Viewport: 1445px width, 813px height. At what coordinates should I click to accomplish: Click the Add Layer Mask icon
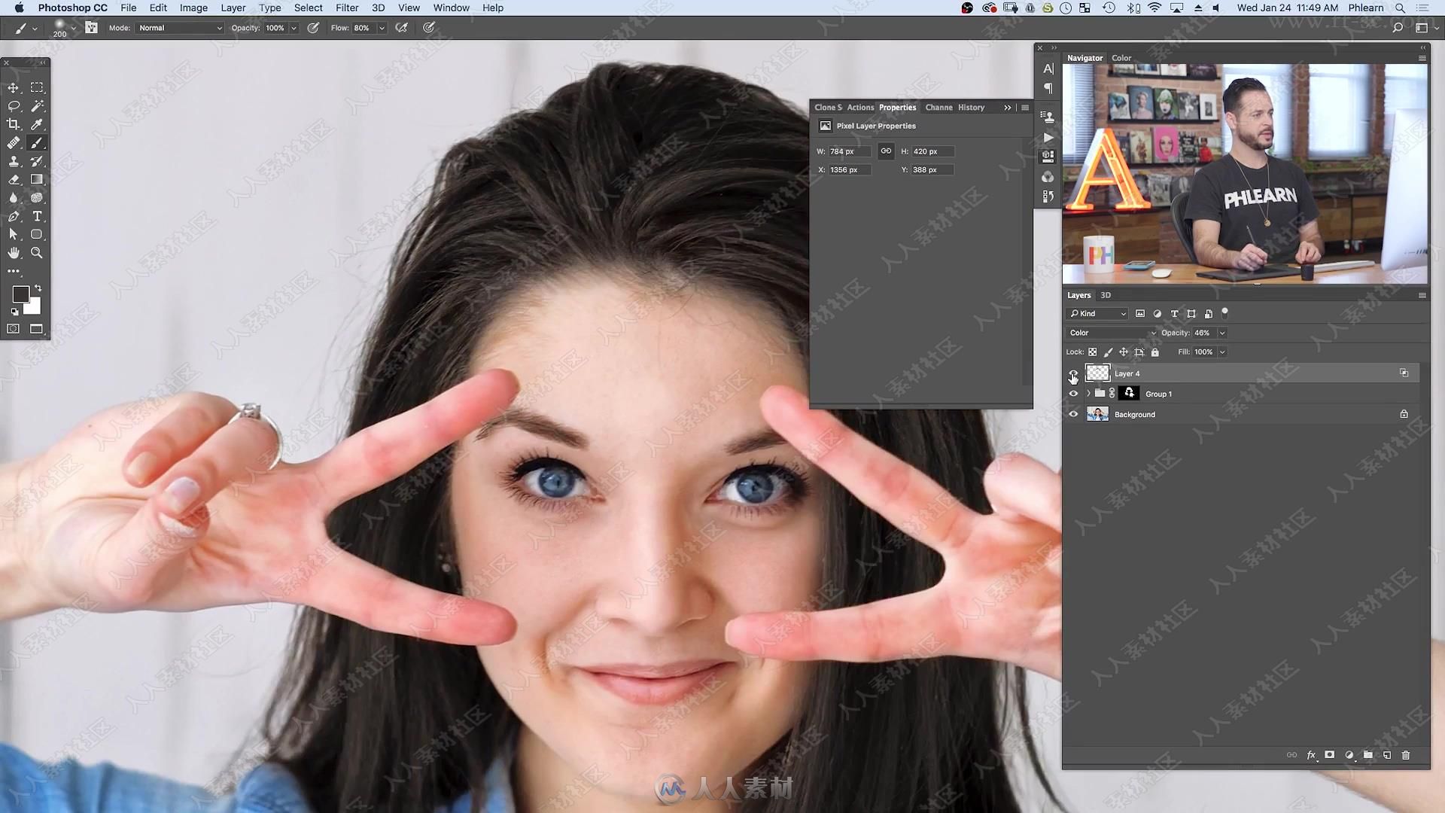click(1331, 757)
